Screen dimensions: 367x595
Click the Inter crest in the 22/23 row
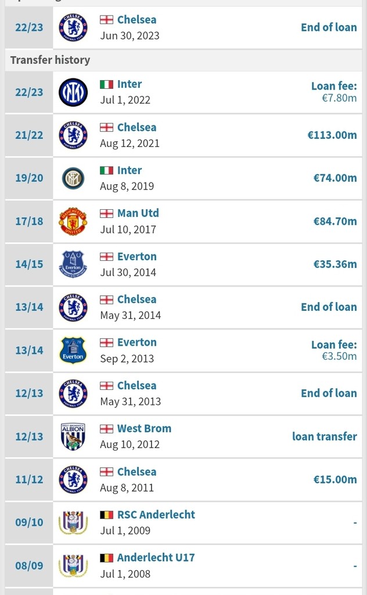coord(73,92)
